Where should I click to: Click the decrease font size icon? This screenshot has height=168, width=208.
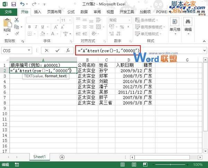[x=62, y=27]
